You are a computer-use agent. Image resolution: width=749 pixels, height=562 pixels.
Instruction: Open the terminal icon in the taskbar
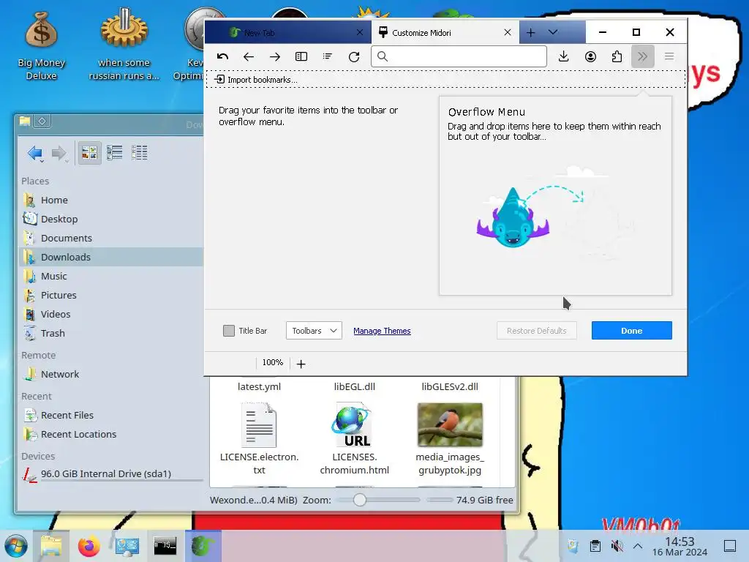pos(165,546)
